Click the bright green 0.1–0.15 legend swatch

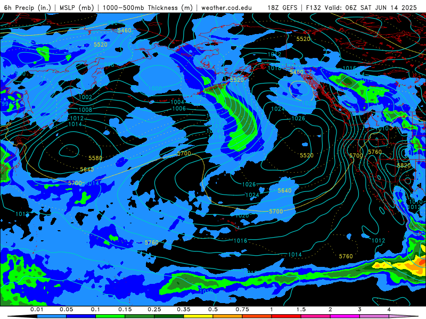pos(110,316)
